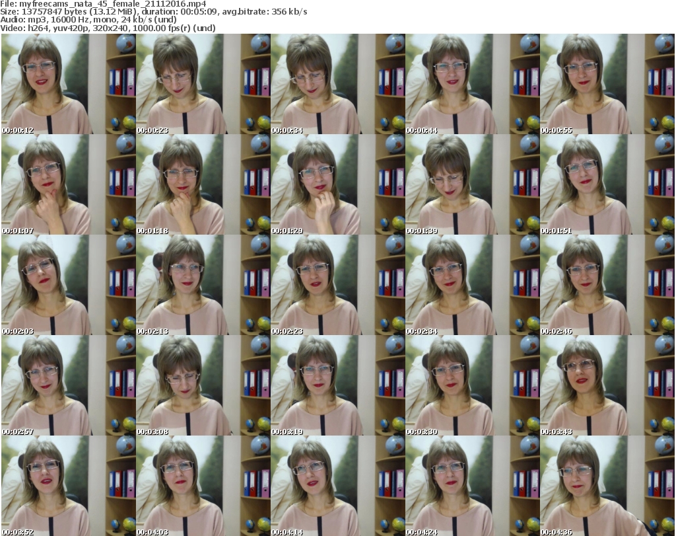Screen dimensions: 676x536
Task: Select the frame stamped 00:00:34
Action: [x=337, y=84]
